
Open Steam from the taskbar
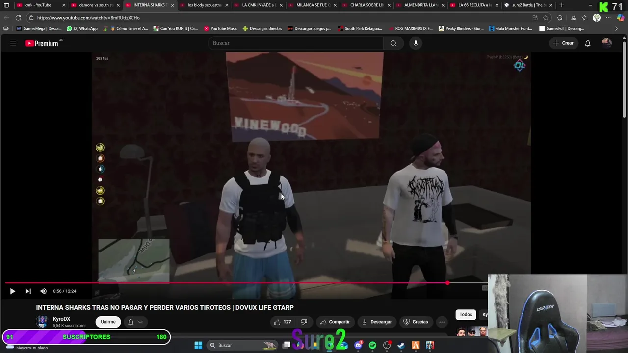(401, 345)
